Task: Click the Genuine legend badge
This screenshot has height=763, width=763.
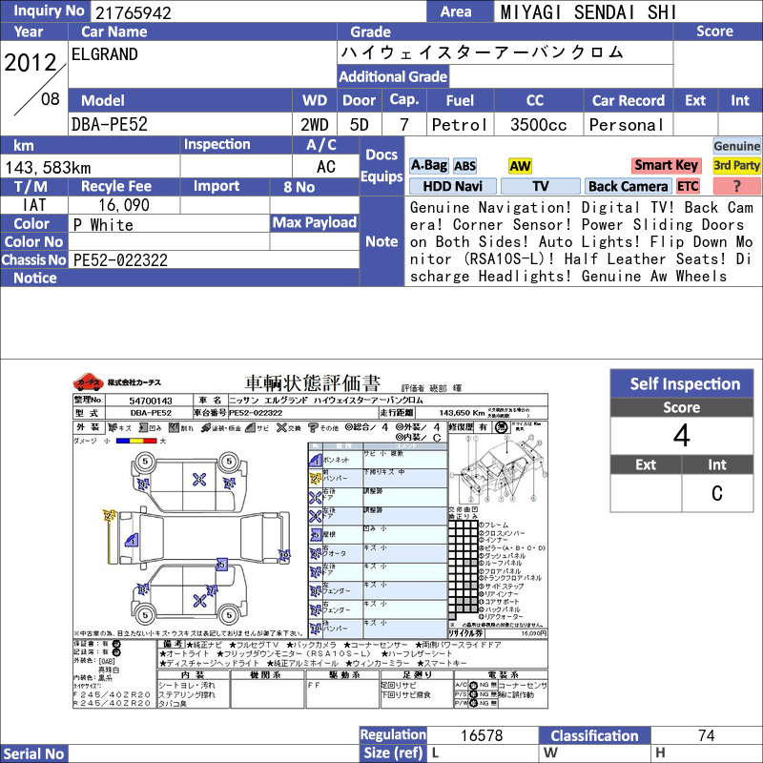Action: tap(736, 146)
